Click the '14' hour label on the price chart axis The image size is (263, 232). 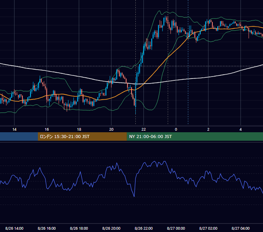pyautogui.click(x=14, y=130)
